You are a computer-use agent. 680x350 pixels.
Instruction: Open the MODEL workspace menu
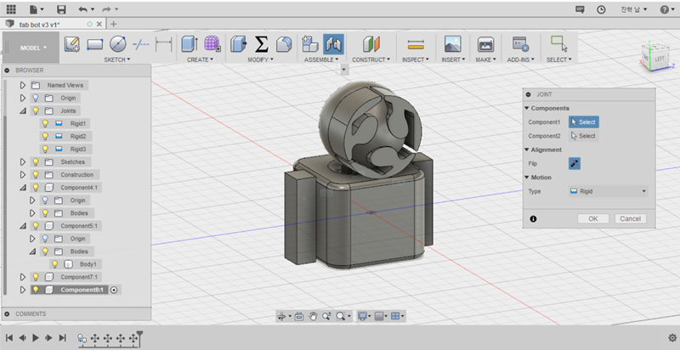(x=30, y=48)
